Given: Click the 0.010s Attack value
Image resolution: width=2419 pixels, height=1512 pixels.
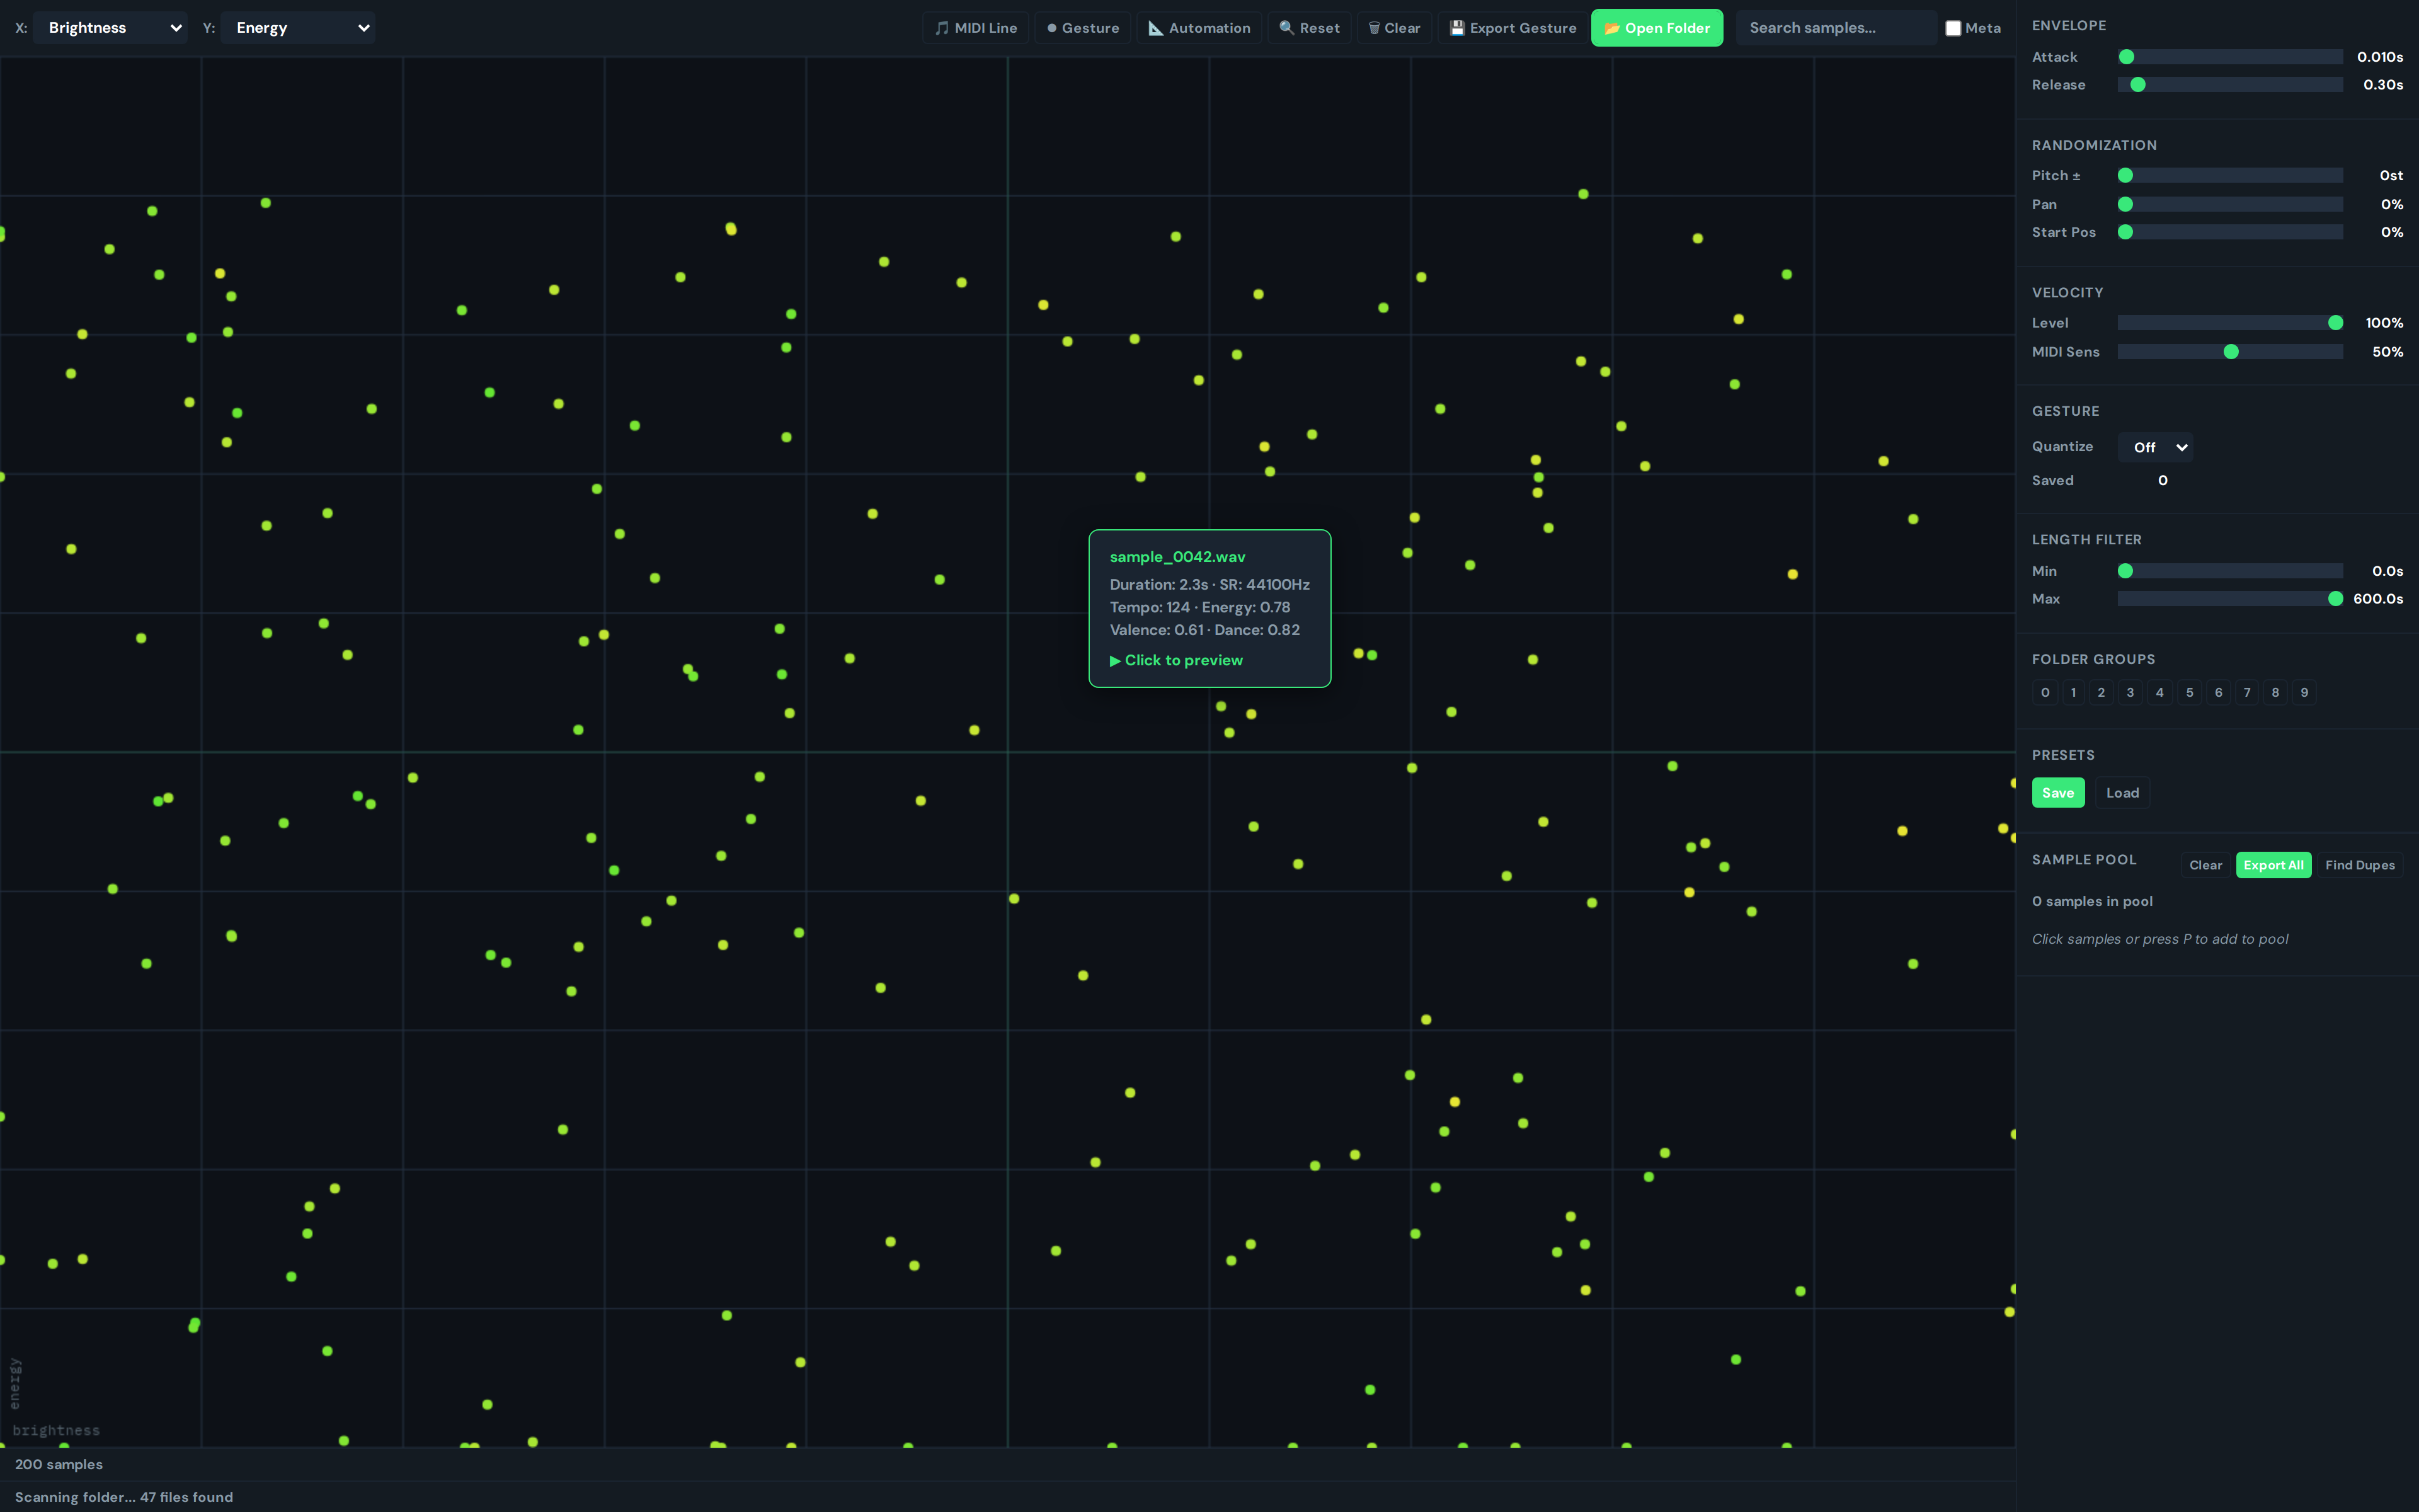Looking at the screenshot, I should coord(2380,57).
